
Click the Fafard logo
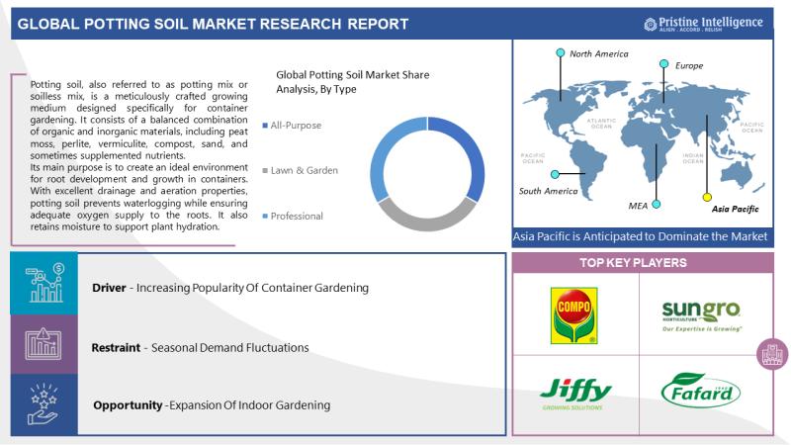[x=701, y=390]
